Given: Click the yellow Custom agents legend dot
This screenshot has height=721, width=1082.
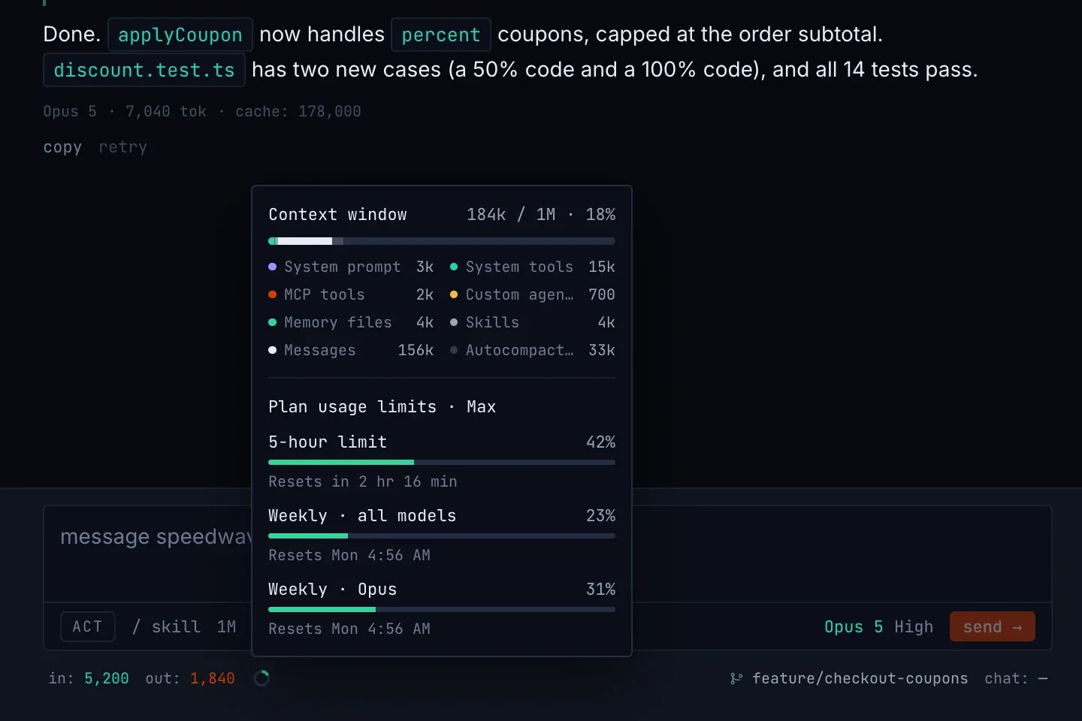Looking at the screenshot, I should [454, 294].
